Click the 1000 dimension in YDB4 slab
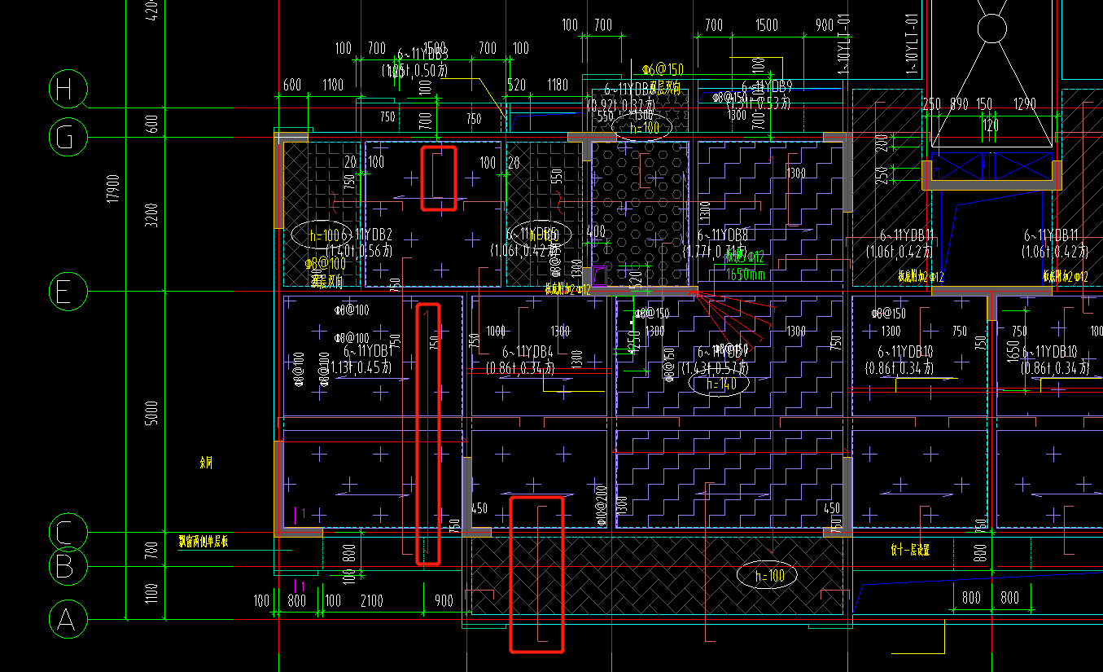 [x=496, y=332]
